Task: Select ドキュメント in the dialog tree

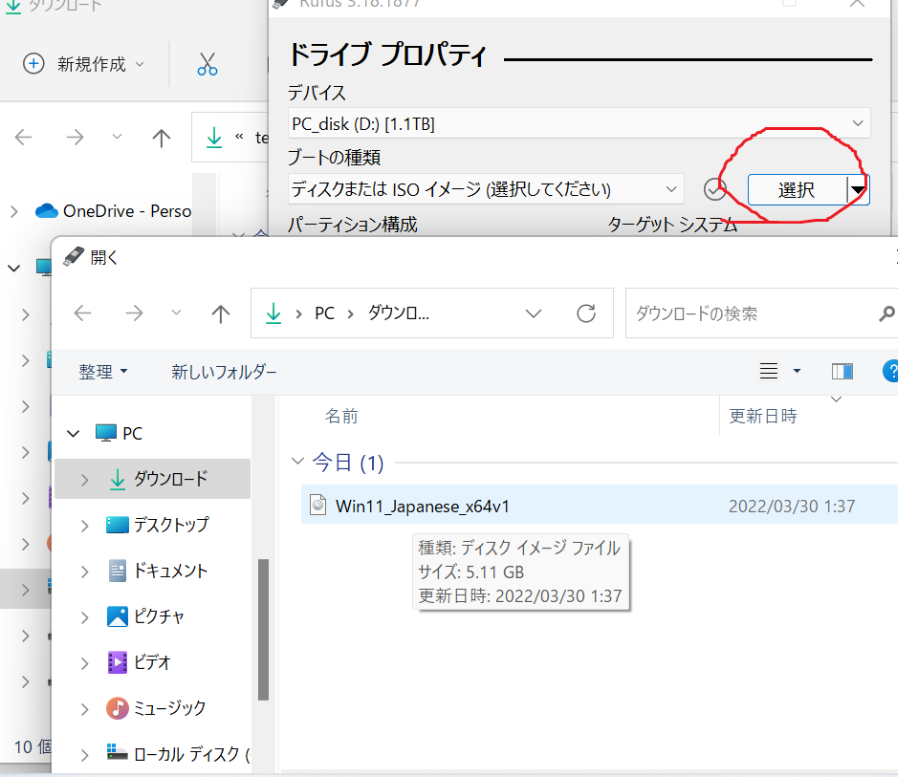Action: tap(157, 571)
